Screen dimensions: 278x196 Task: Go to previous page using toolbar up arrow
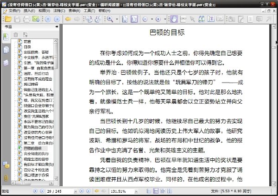[48, 19]
